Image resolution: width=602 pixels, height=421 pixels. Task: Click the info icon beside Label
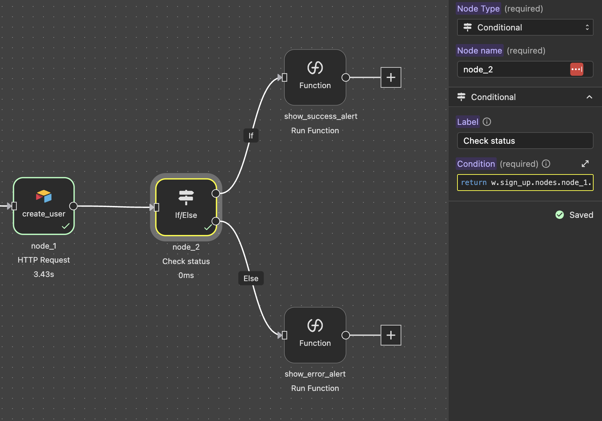tap(487, 122)
